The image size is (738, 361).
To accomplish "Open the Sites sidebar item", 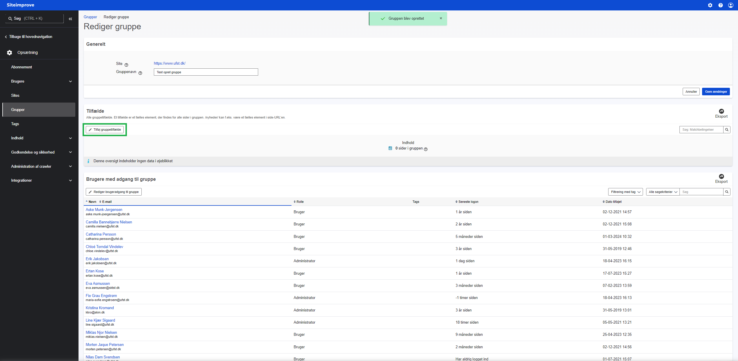I will click(15, 95).
